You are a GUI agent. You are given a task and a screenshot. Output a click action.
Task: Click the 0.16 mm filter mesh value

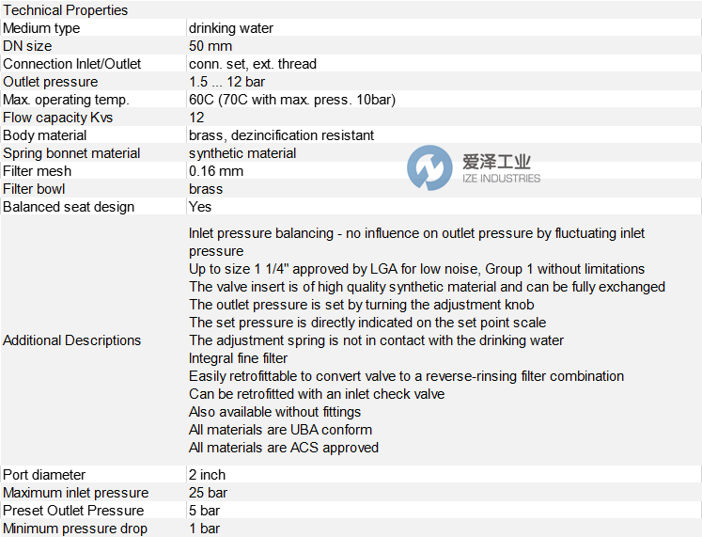coord(216,171)
